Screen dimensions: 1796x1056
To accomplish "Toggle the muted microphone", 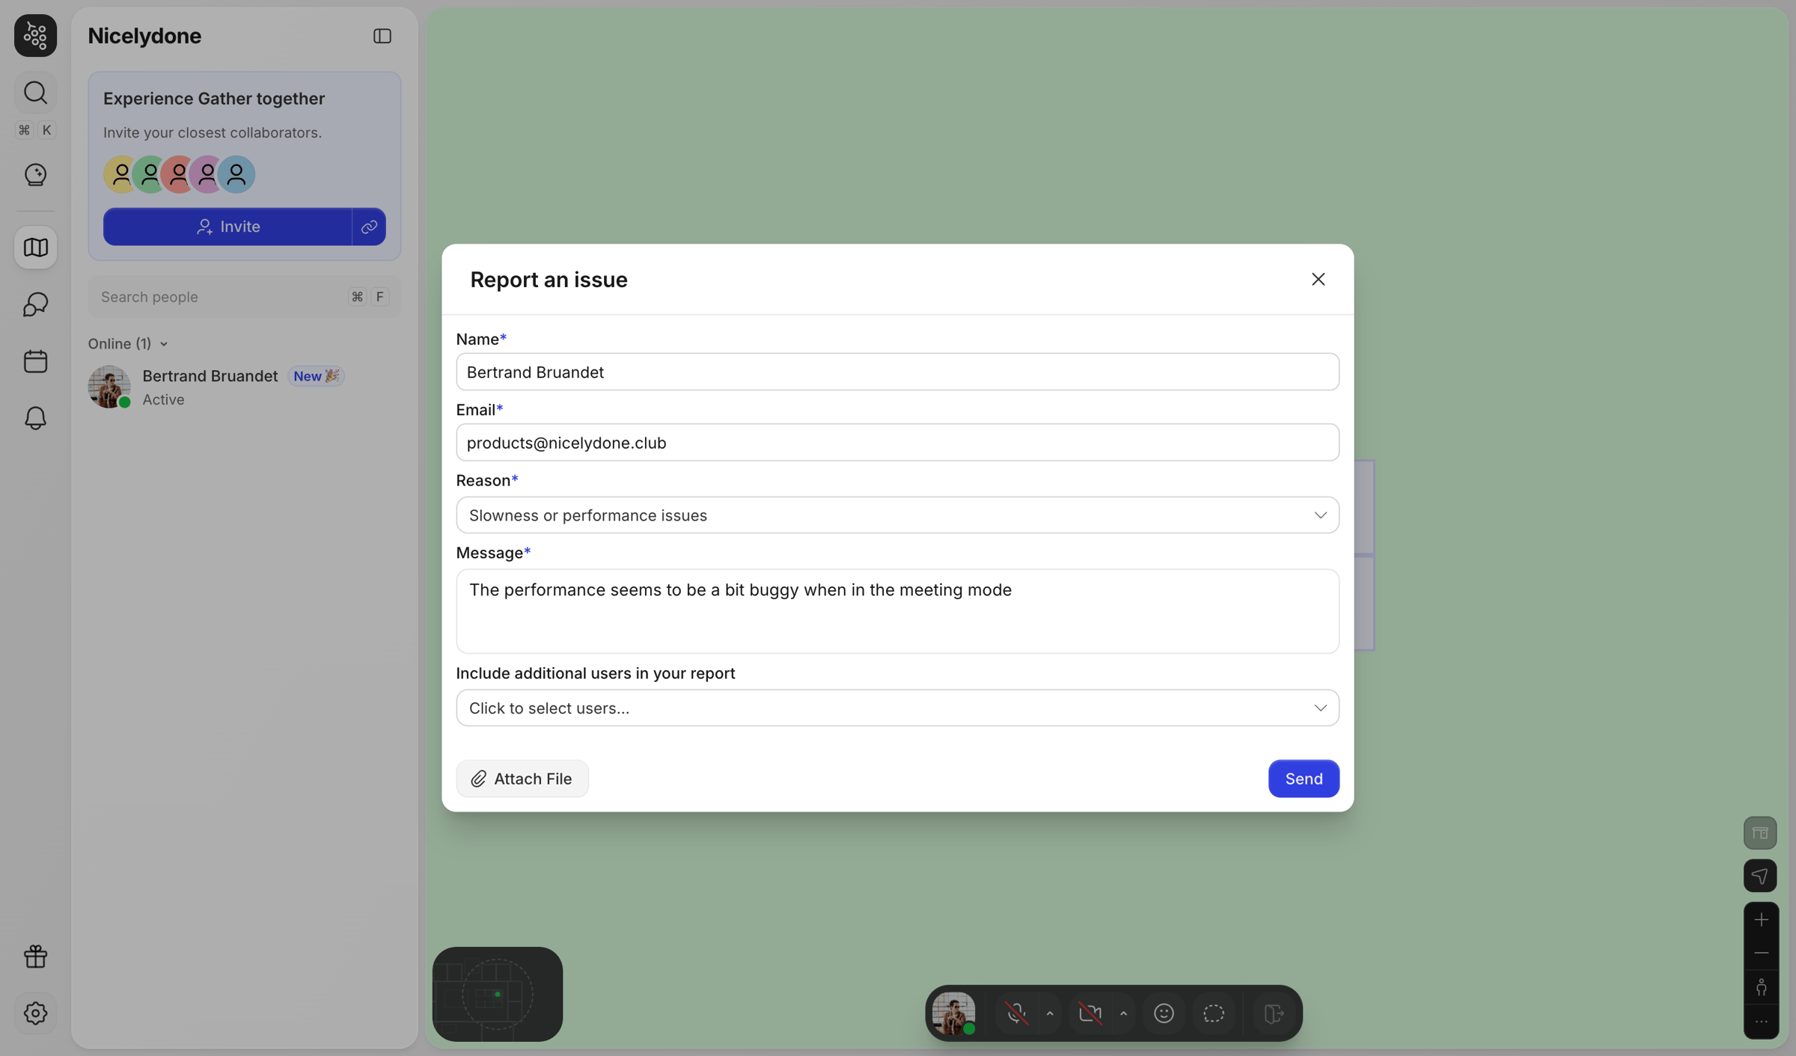I will coord(1015,1013).
